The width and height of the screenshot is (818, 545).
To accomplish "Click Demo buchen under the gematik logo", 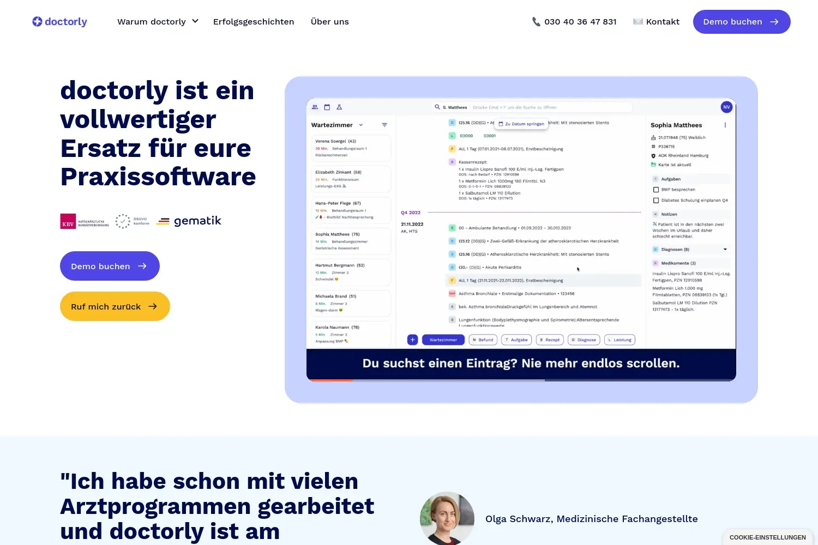I will pyautogui.click(x=110, y=266).
